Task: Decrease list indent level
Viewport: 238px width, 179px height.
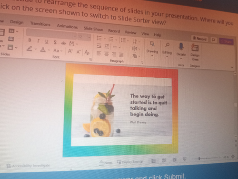Action: [99, 46]
